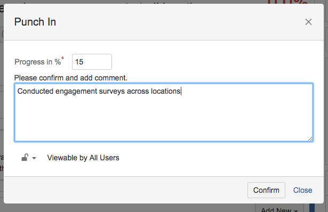
Task: Click the blue Close link
Action: point(303,190)
